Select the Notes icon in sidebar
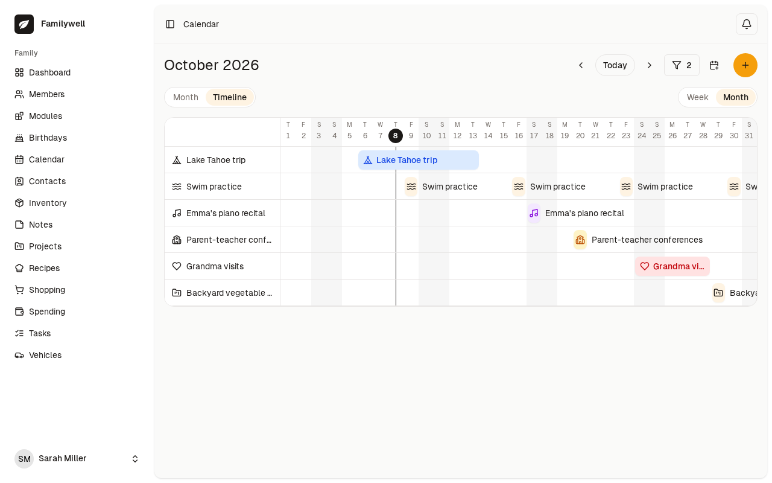Screen dimensions: 772x483 [x=19, y=225]
